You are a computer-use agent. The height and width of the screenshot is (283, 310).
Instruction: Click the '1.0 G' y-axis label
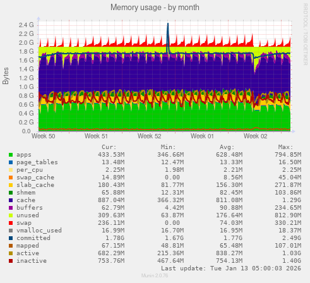tap(27, 87)
